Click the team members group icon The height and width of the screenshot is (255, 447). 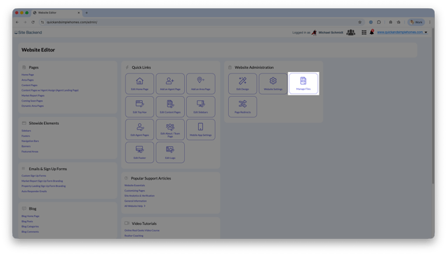click(x=351, y=32)
